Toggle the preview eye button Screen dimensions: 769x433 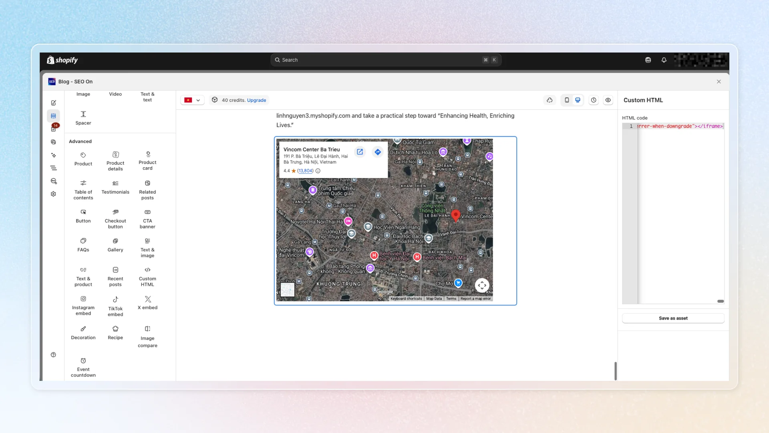(608, 100)
